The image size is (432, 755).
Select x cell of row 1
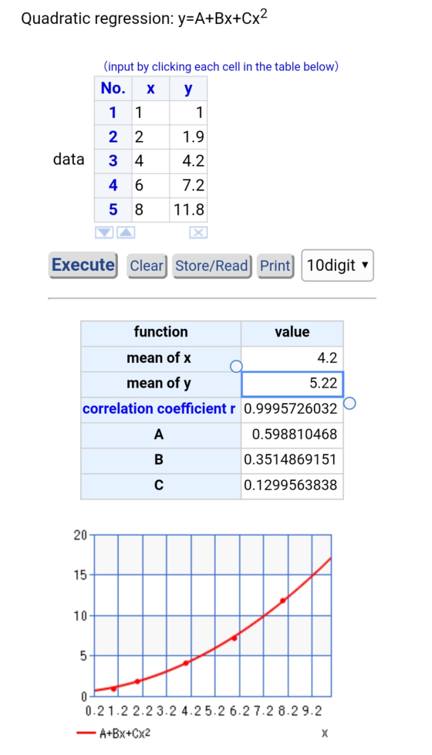150,113
